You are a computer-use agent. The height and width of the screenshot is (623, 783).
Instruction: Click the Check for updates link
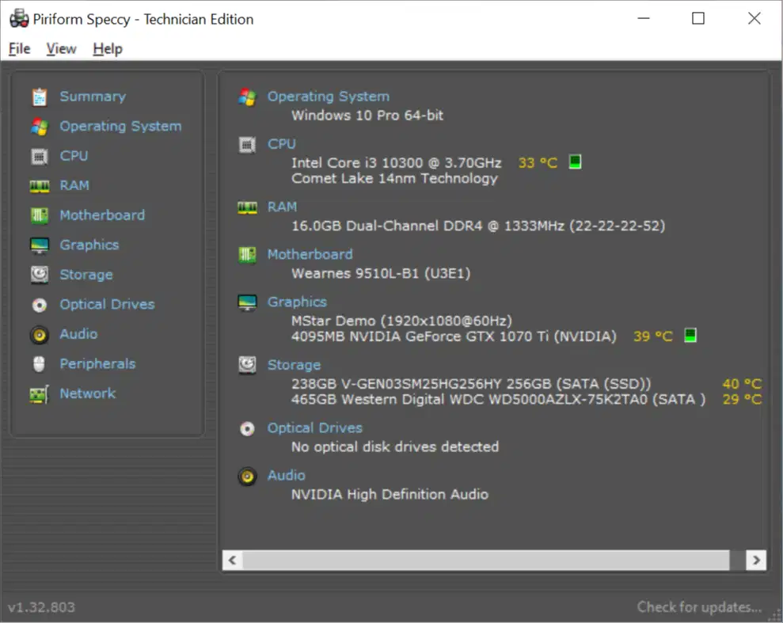click(x=700, y=606)
